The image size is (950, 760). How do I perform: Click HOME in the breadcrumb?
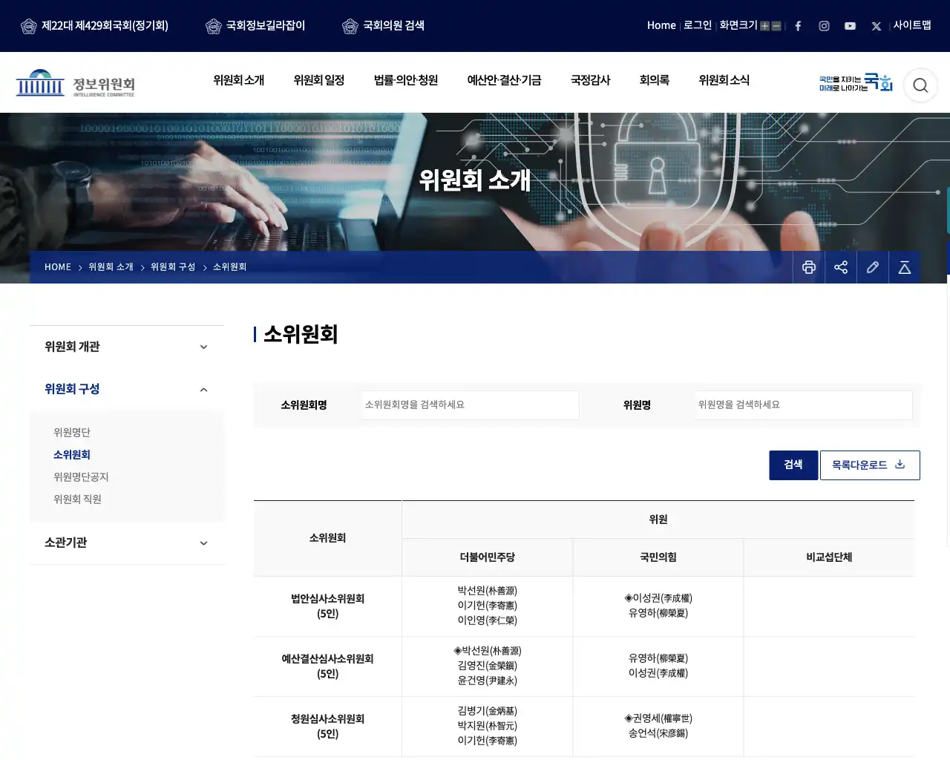(x=58, y=267)
